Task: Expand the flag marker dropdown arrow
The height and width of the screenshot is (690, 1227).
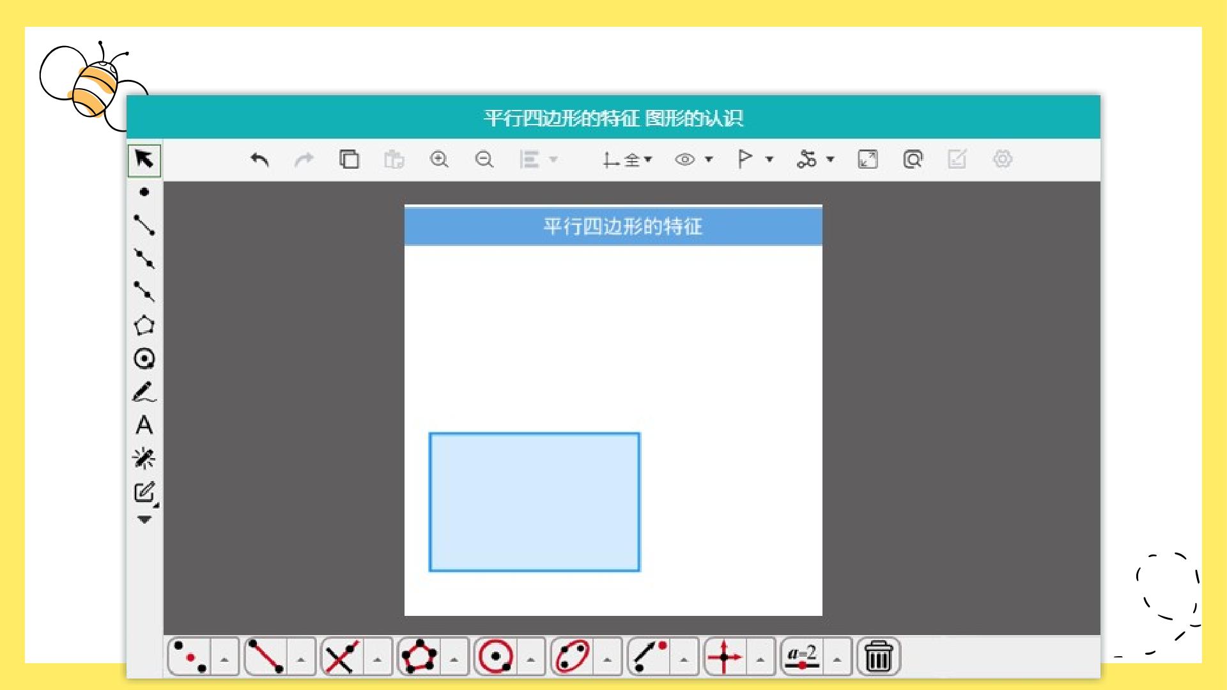Action: [x=769, y=159]
